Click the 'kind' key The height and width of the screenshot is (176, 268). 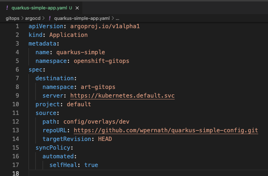[x=35, y=35]
